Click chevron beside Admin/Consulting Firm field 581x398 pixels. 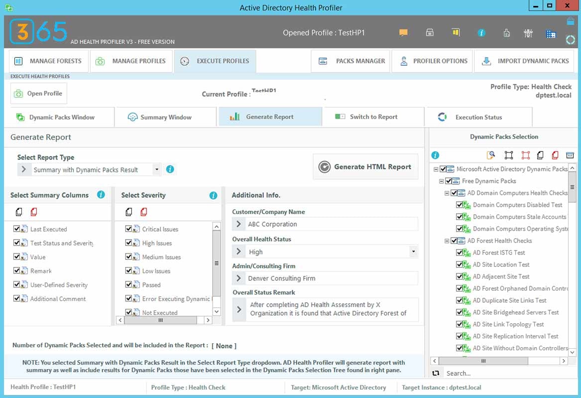click(x=238, y=278)
